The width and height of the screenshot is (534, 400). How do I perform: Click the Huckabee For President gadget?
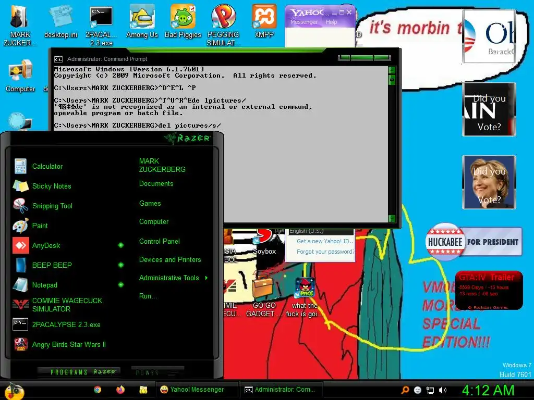(x=474, y=242)
